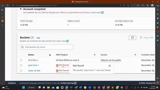
Task: Click US East (Ohio) us-east-2 region cell
Action: (x=67, y=60)
